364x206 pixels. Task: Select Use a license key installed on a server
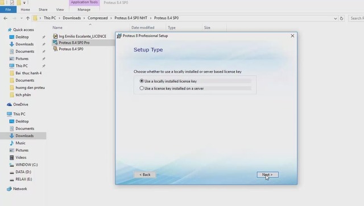(172, 89)
